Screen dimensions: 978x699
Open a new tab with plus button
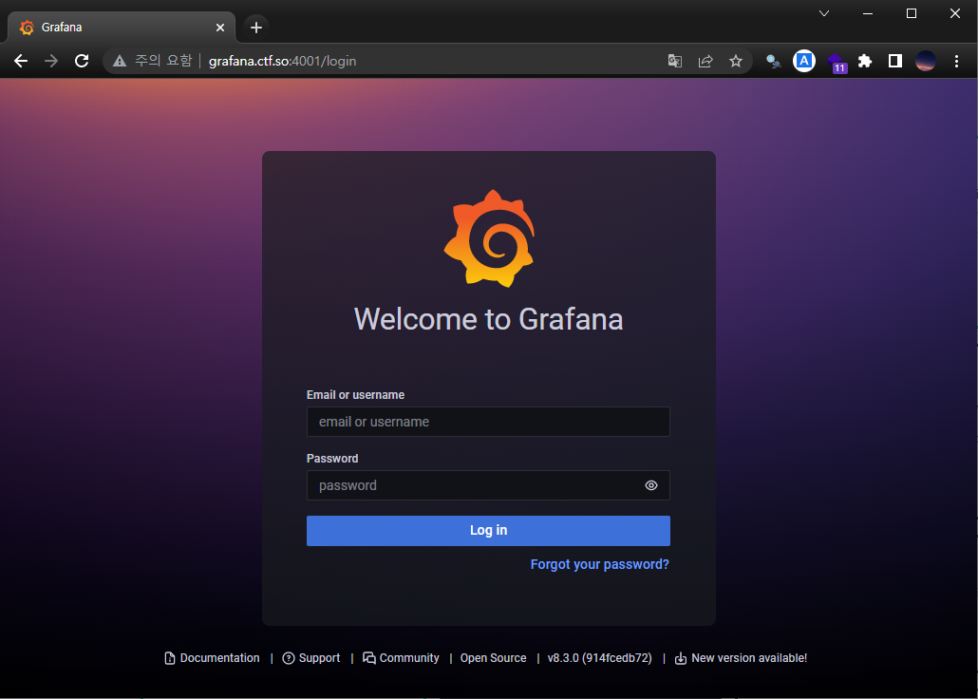(255, 28)
